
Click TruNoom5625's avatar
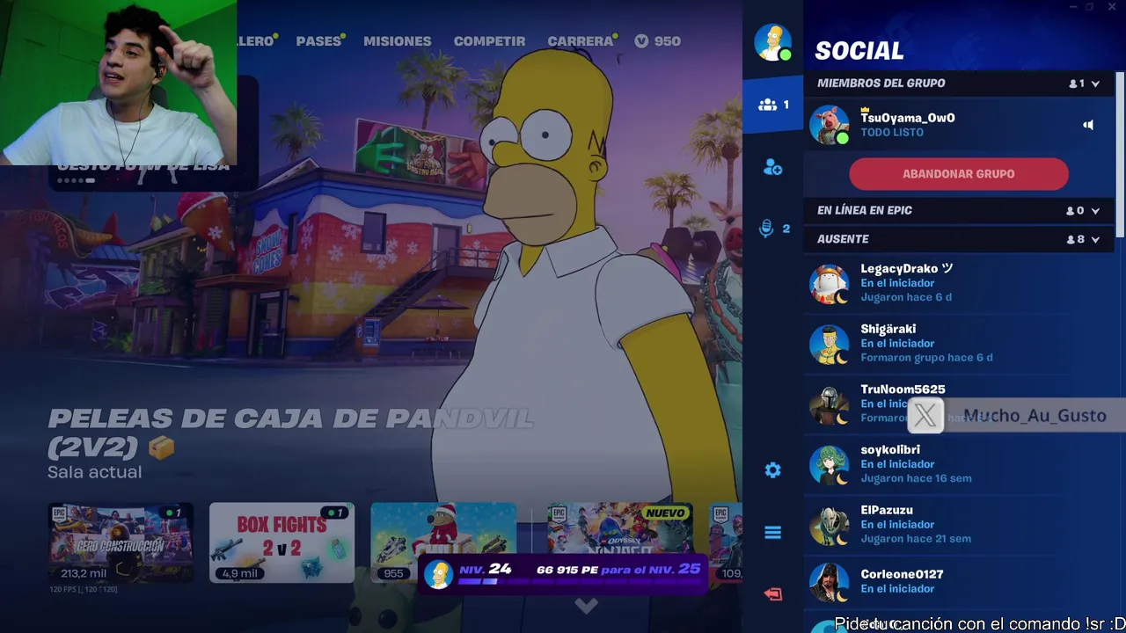(x=829, y=404)
